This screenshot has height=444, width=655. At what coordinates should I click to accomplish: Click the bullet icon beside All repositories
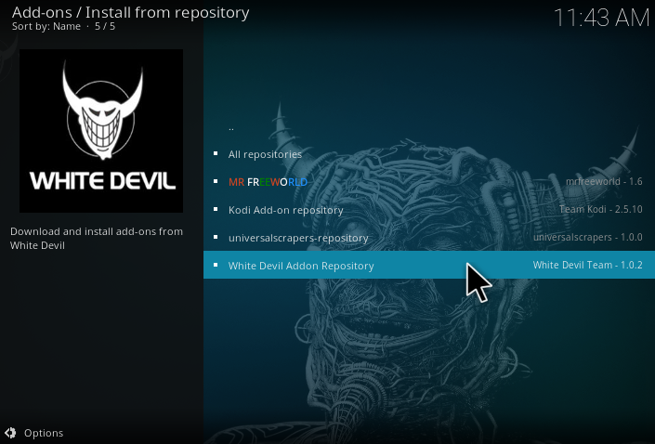216,153
